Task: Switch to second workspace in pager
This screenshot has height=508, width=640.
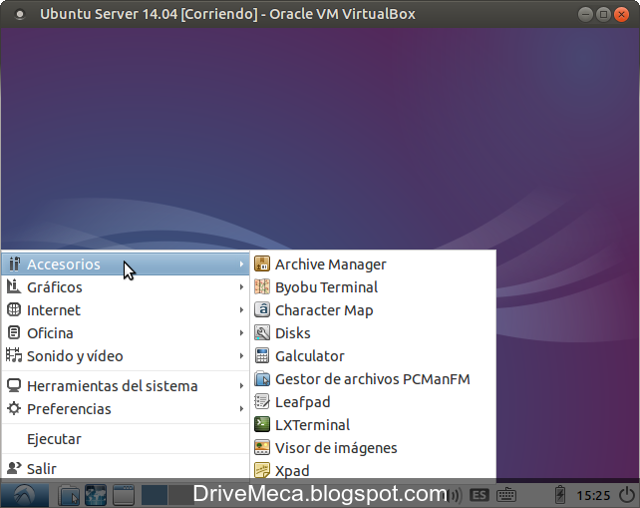Action: pos(181,495)
